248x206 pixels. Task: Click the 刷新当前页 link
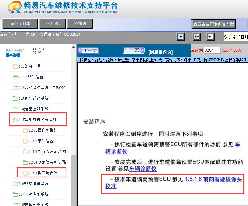(x=161, y=52)
